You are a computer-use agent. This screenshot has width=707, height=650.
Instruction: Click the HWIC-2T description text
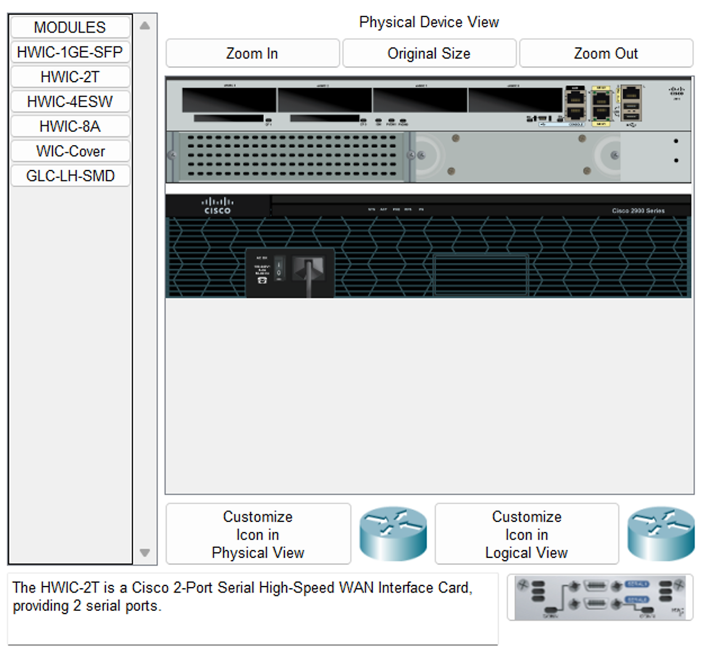[x=242, y=596]
